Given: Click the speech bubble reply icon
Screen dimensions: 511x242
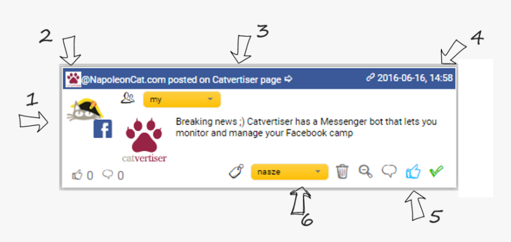Looking at the screenshot, I should [389, 171].
